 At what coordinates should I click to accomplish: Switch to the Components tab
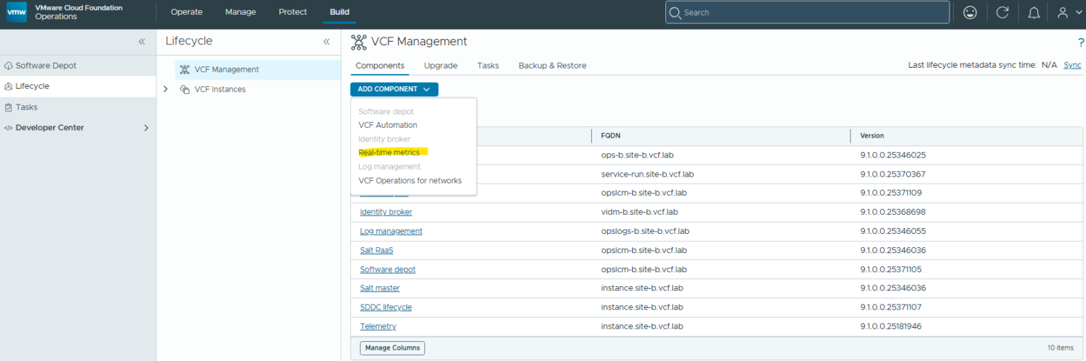click(380, 66)
